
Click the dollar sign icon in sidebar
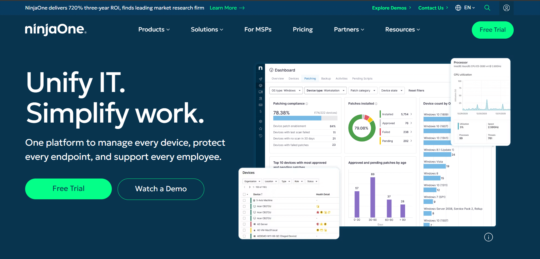pyautogui.click(x=261, y=111)
